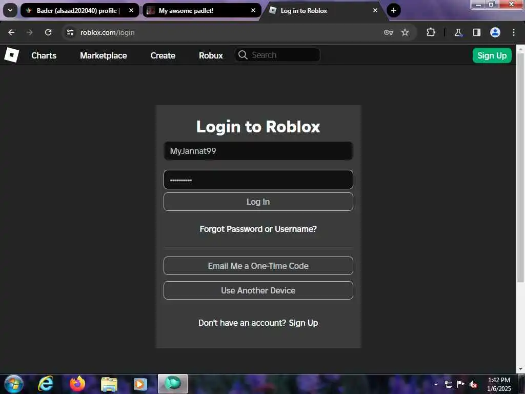Toggle the browser side panel icon
The height and width of the screenshot is (394, 525).
(x=477, y=32)
